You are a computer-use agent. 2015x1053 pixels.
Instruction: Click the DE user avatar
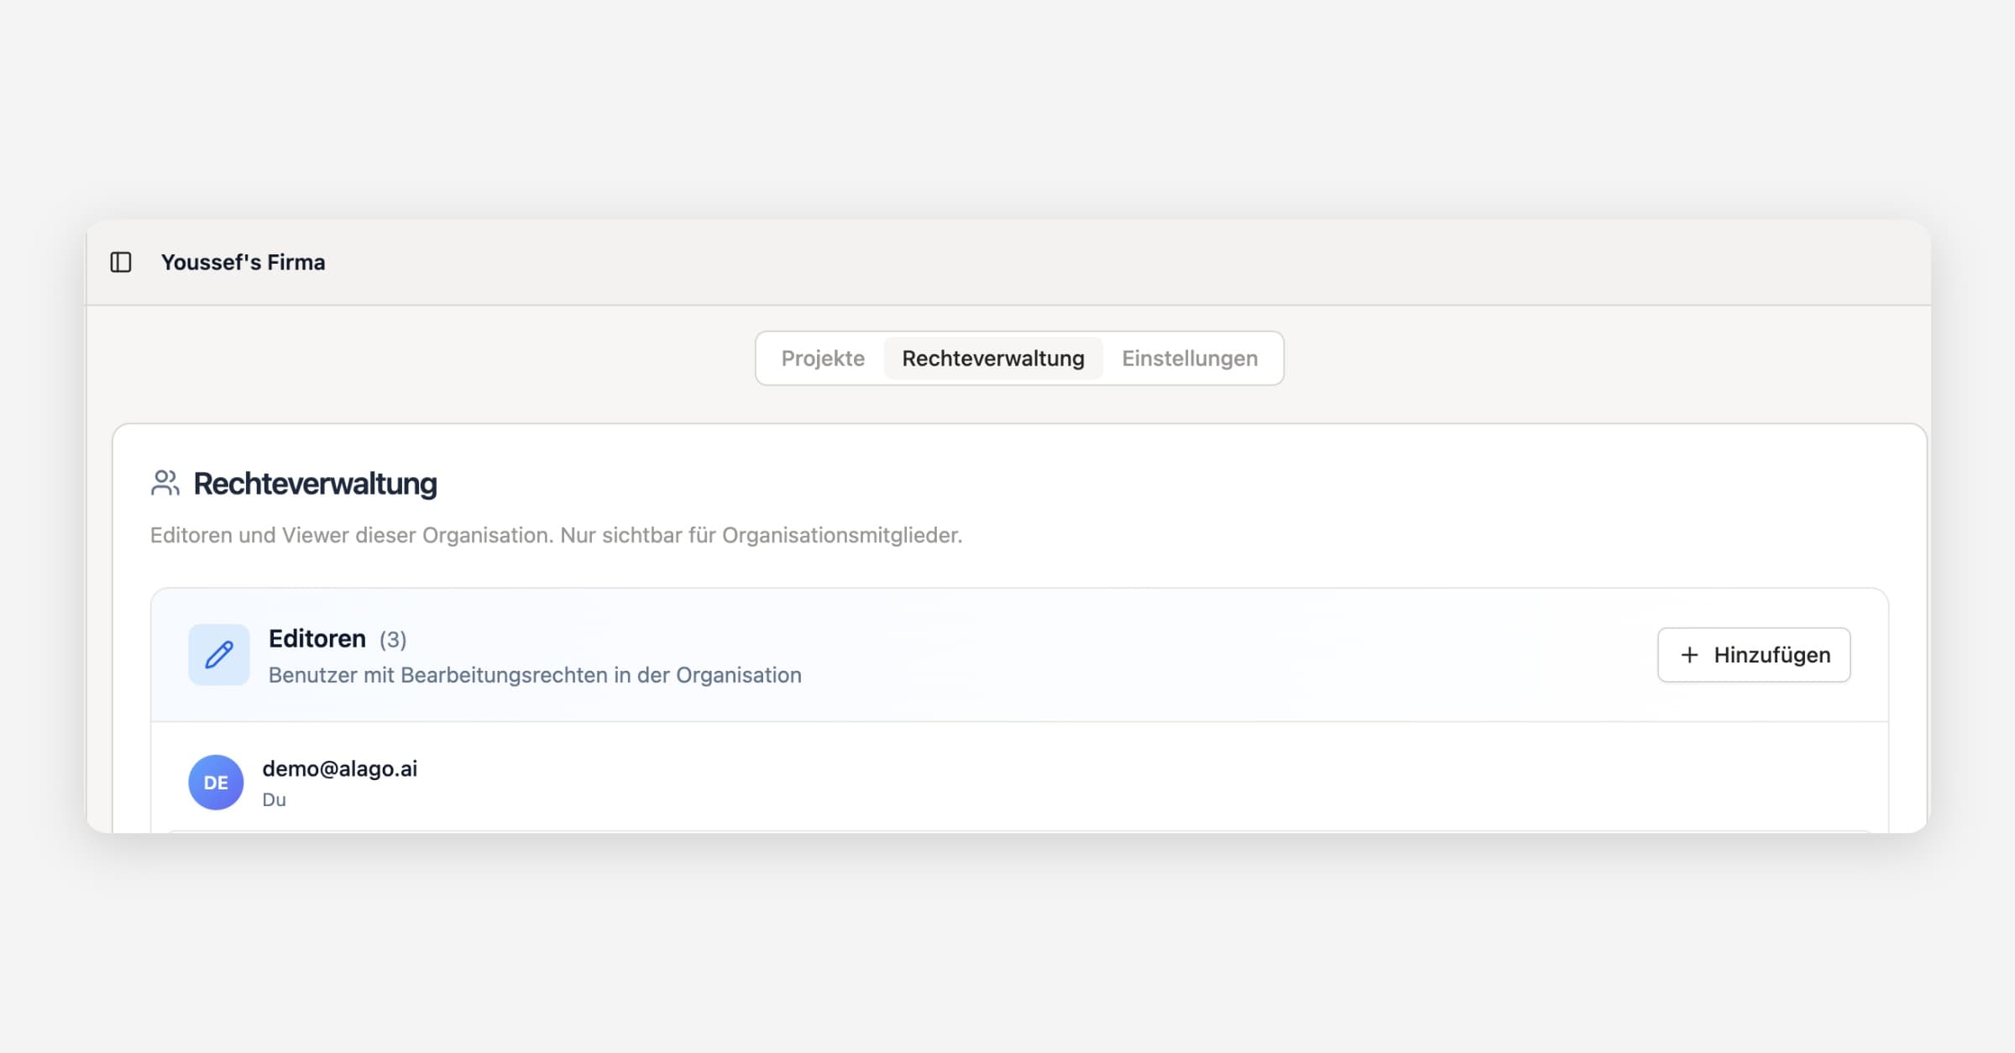tap(216, 782)
